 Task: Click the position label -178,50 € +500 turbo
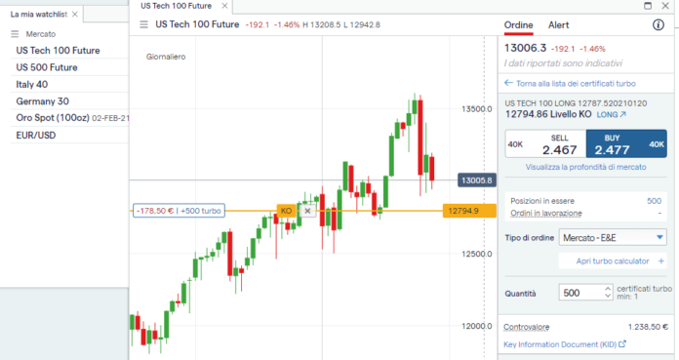[179, 211]
